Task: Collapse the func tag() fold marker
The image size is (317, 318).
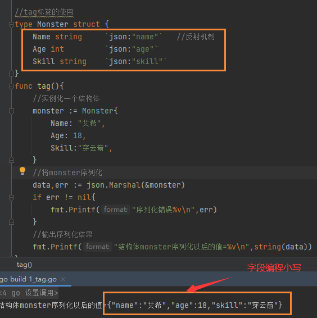Action: pos(11,87)
